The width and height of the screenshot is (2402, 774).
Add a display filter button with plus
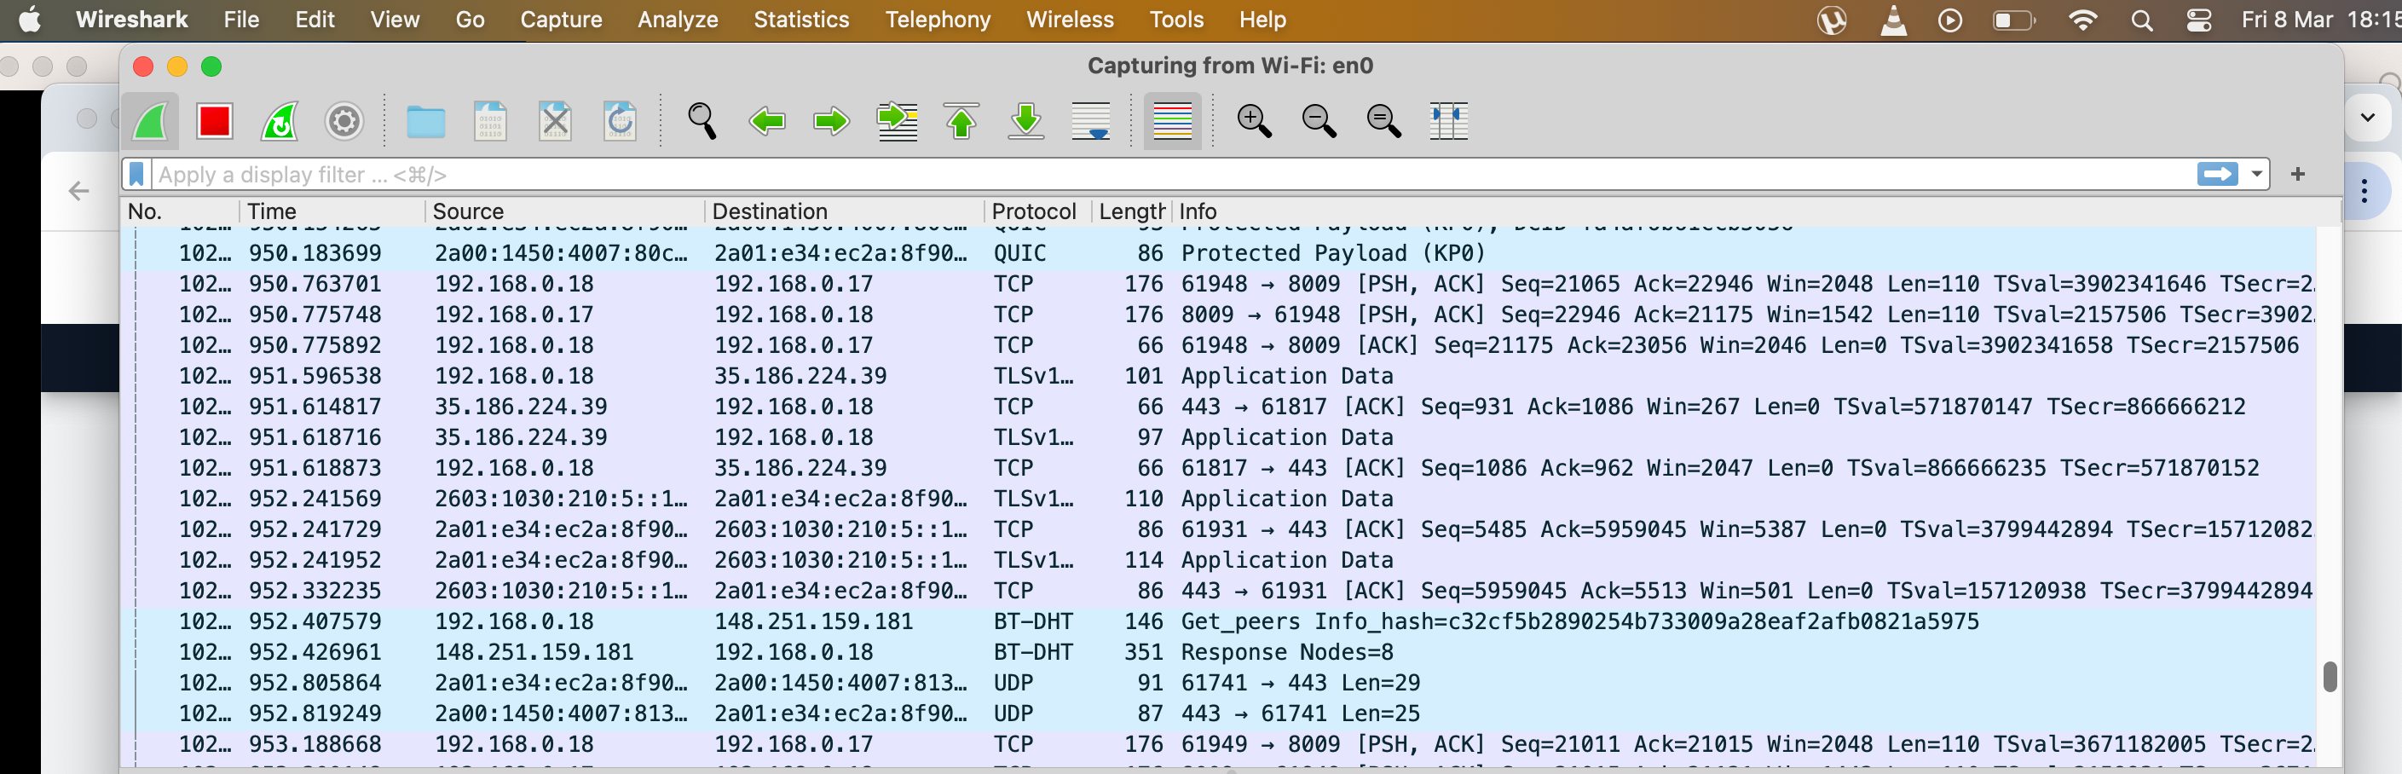[x=2297, y=175]
